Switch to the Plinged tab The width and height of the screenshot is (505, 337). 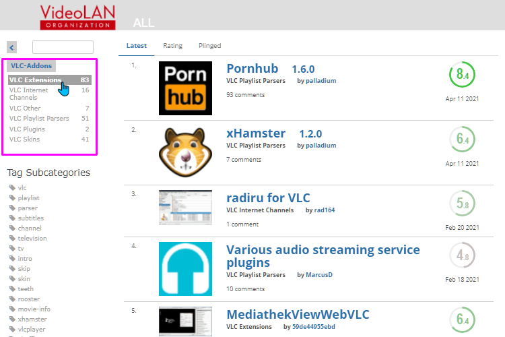point(209,46)
